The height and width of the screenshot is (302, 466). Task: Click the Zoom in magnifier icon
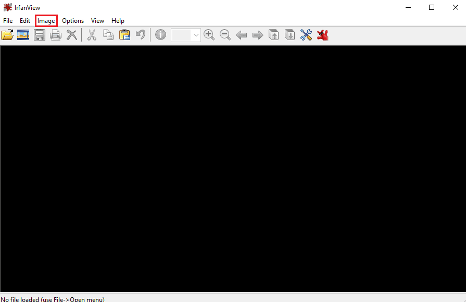209,35
